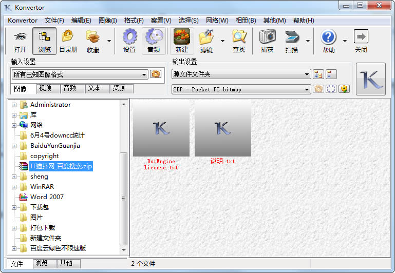
Task: Expand the Filter (滤镜) dropdown arrow
Action: point(222,41)
